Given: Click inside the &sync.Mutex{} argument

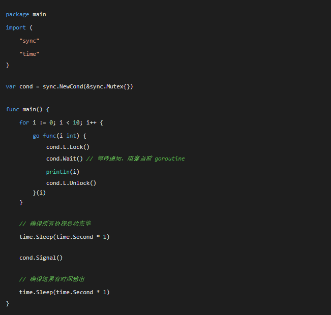Looking at the screenshot, I should pyautogui.click(x=109, y=86).
